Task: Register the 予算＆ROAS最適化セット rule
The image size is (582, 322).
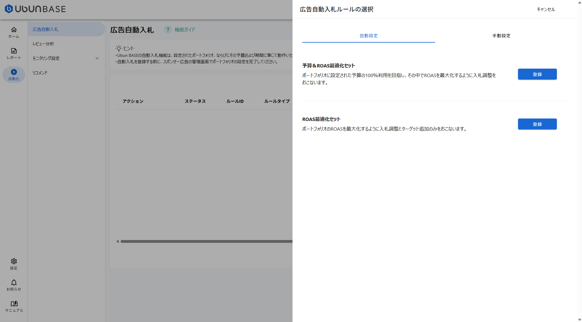Action: [x=537, y=74]
